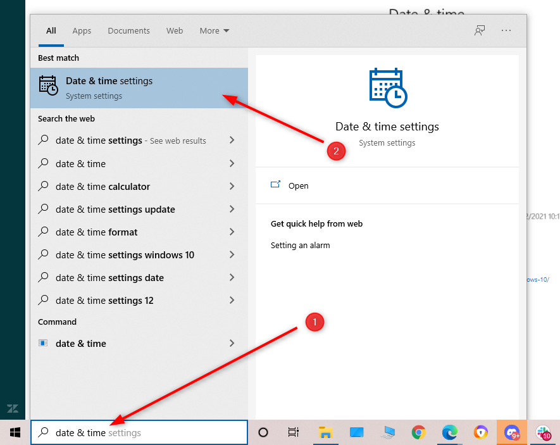Viewport: 560px width, 445px height.
Task: Click the blue monitor app on taskbar
Action: click(x=356, y=432)
